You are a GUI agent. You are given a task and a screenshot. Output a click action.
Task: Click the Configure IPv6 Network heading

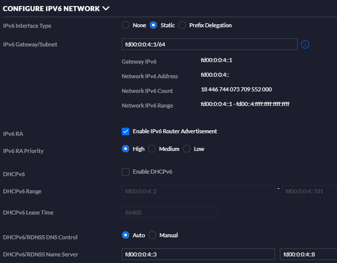51,8
